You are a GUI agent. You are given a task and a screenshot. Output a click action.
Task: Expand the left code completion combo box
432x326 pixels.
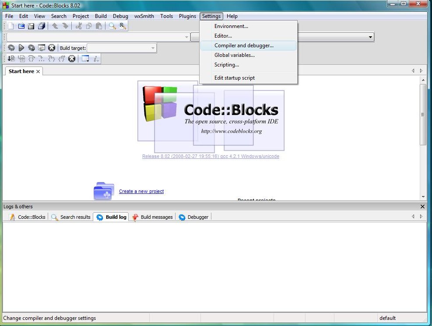(x=186, y=37)
